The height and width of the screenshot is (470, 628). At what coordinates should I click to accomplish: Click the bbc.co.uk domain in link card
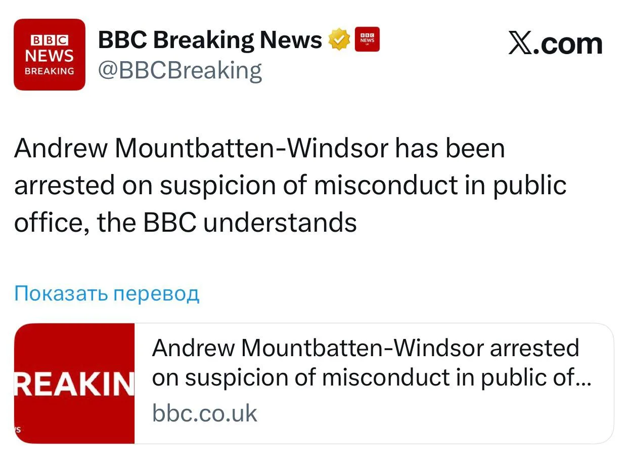click(x=205, y=413)
